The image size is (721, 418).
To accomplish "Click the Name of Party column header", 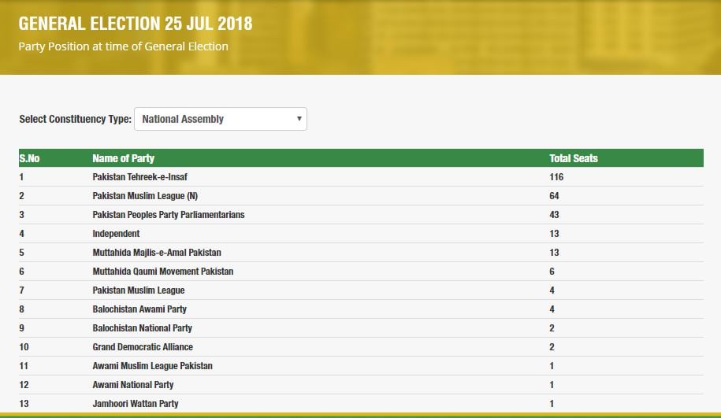I will pos(123,158).
